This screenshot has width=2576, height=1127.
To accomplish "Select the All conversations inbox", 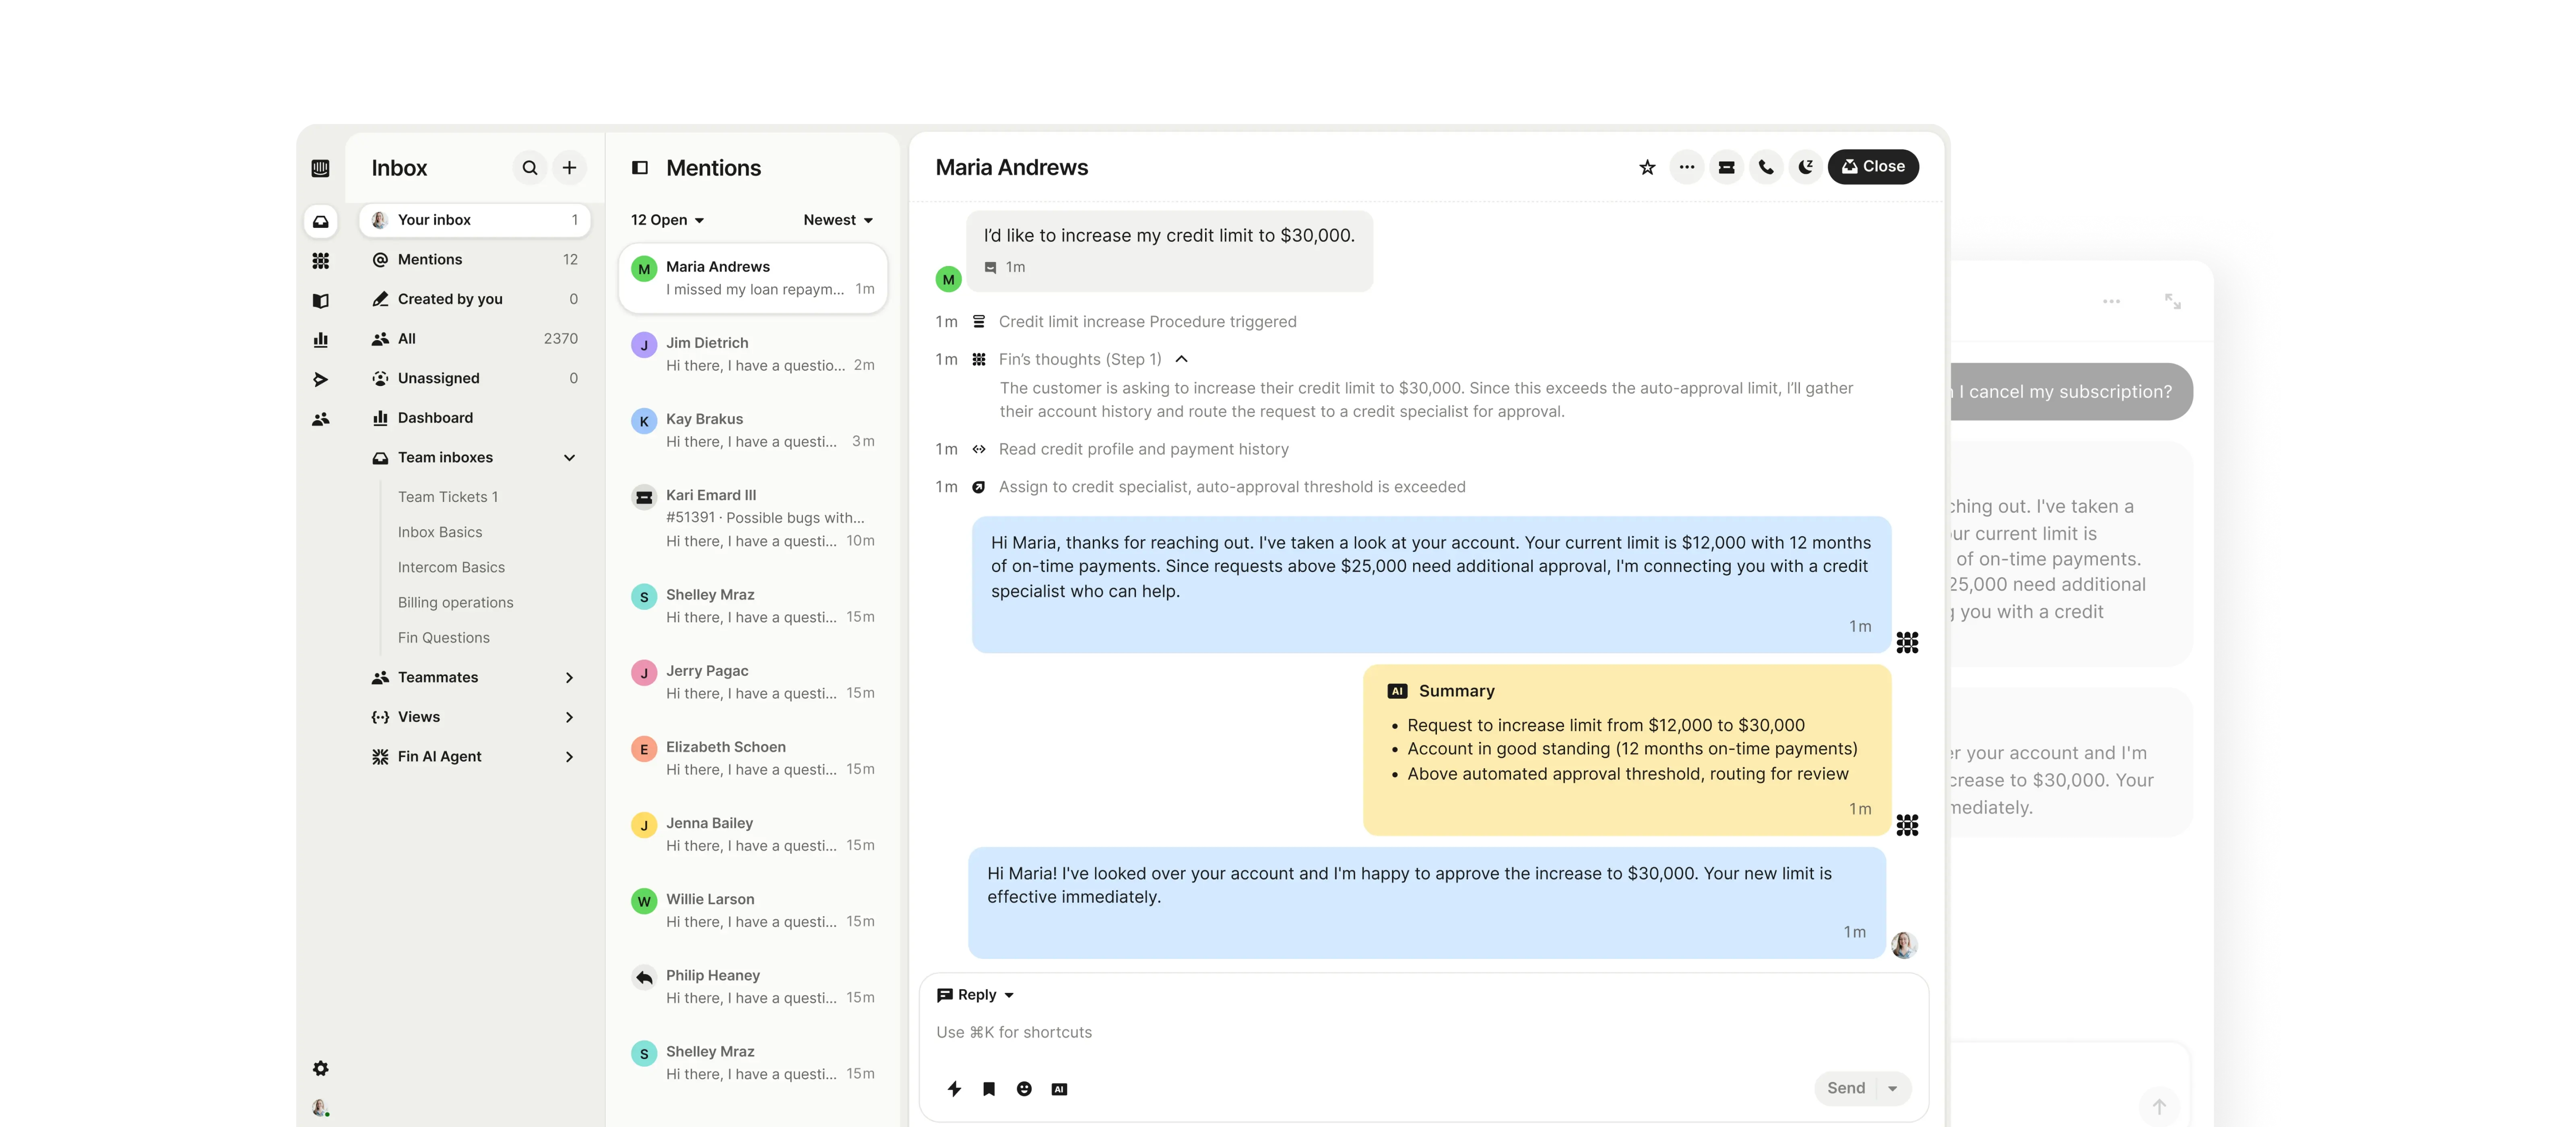I will point(475,339).
